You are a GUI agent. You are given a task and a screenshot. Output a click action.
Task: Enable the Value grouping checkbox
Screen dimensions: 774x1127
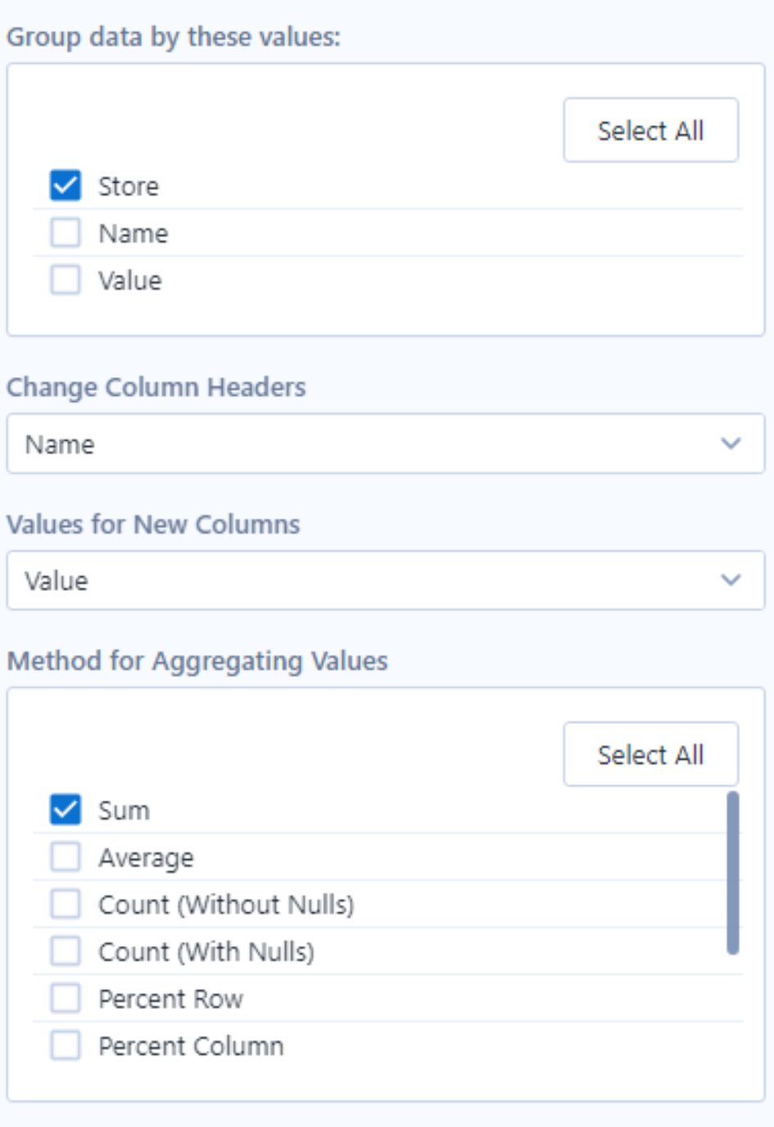click(x=66, y=279)
